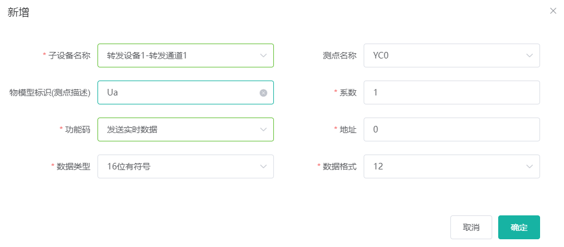Click the chevron arrow of 数据类型 field

[263, 166]
